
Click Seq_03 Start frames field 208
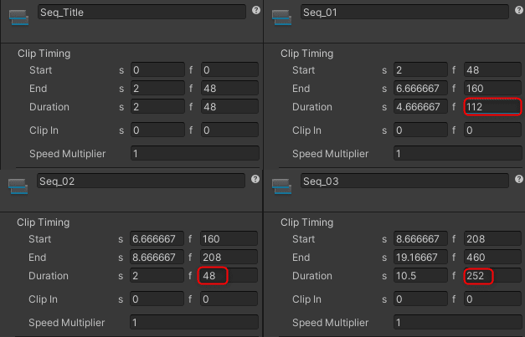pyautogui.click(x=492, y=238)
